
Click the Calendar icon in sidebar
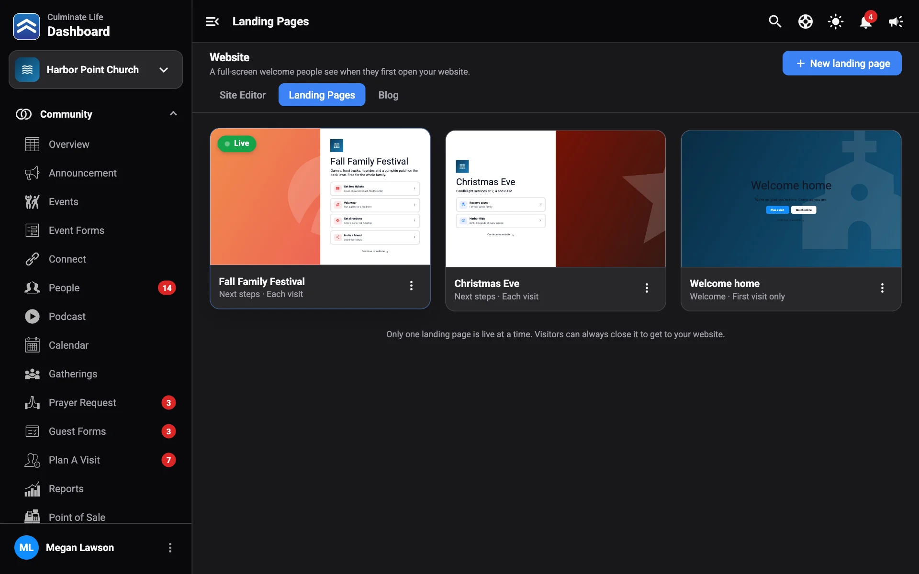(x=32, y=345)
